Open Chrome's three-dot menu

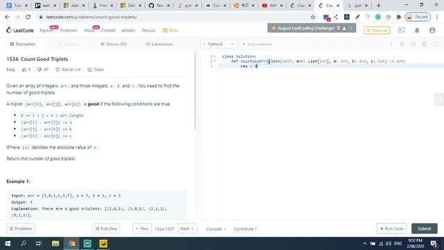(437, 17)
